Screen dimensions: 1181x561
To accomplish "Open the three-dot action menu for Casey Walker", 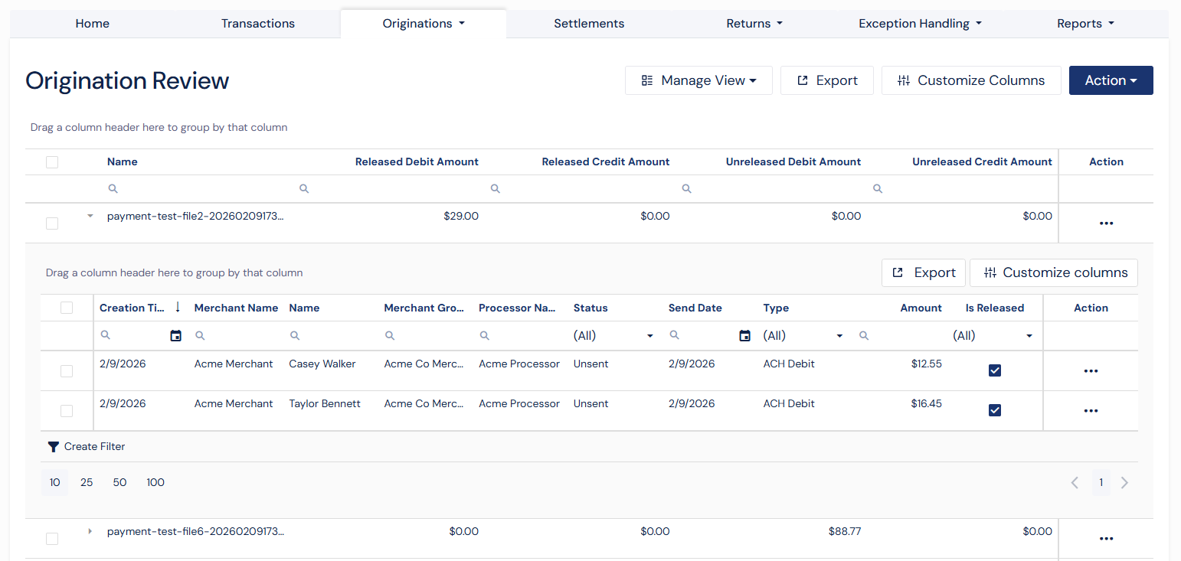I will (1091, 371).
